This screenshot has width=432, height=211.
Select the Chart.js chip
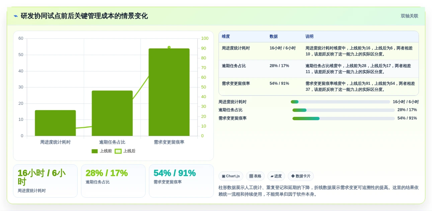[231, 176]
